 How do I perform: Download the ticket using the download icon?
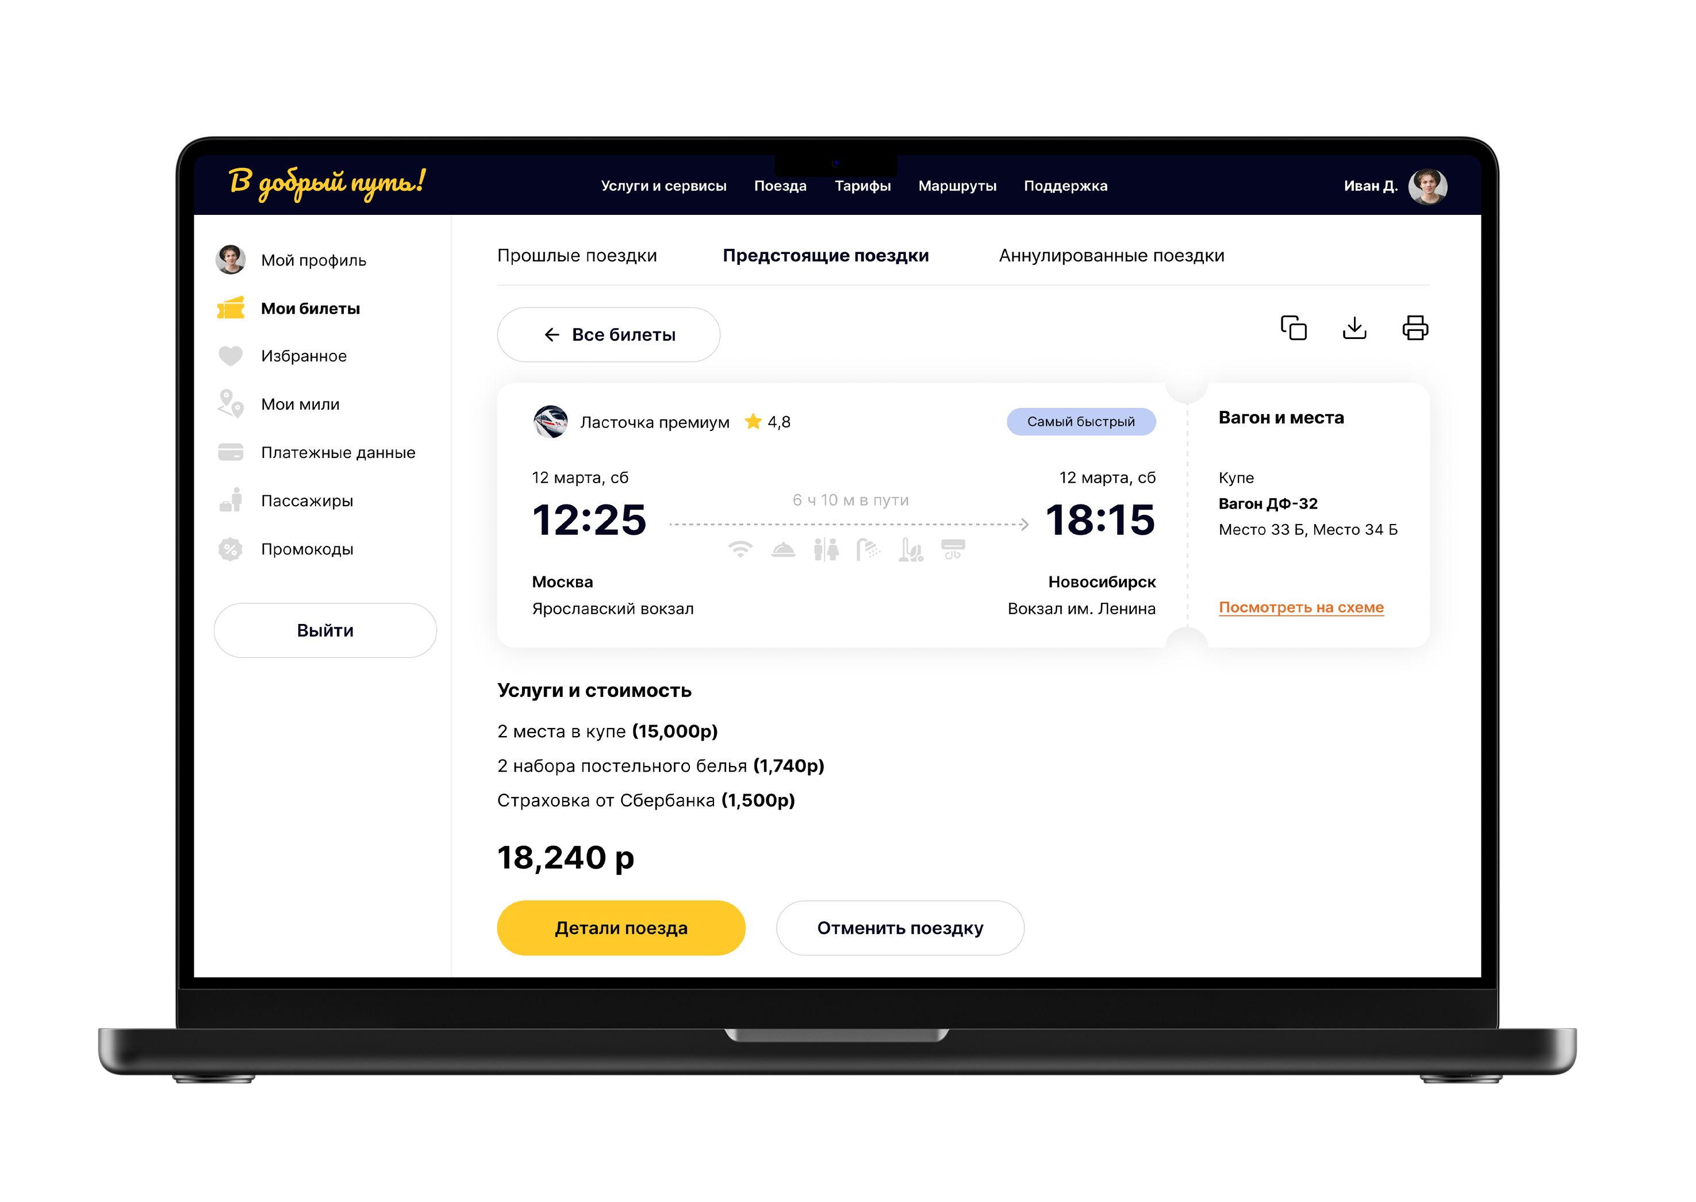[1354, 328]
